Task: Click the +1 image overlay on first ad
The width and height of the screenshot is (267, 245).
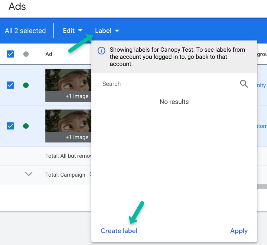Action: point(77,96)
